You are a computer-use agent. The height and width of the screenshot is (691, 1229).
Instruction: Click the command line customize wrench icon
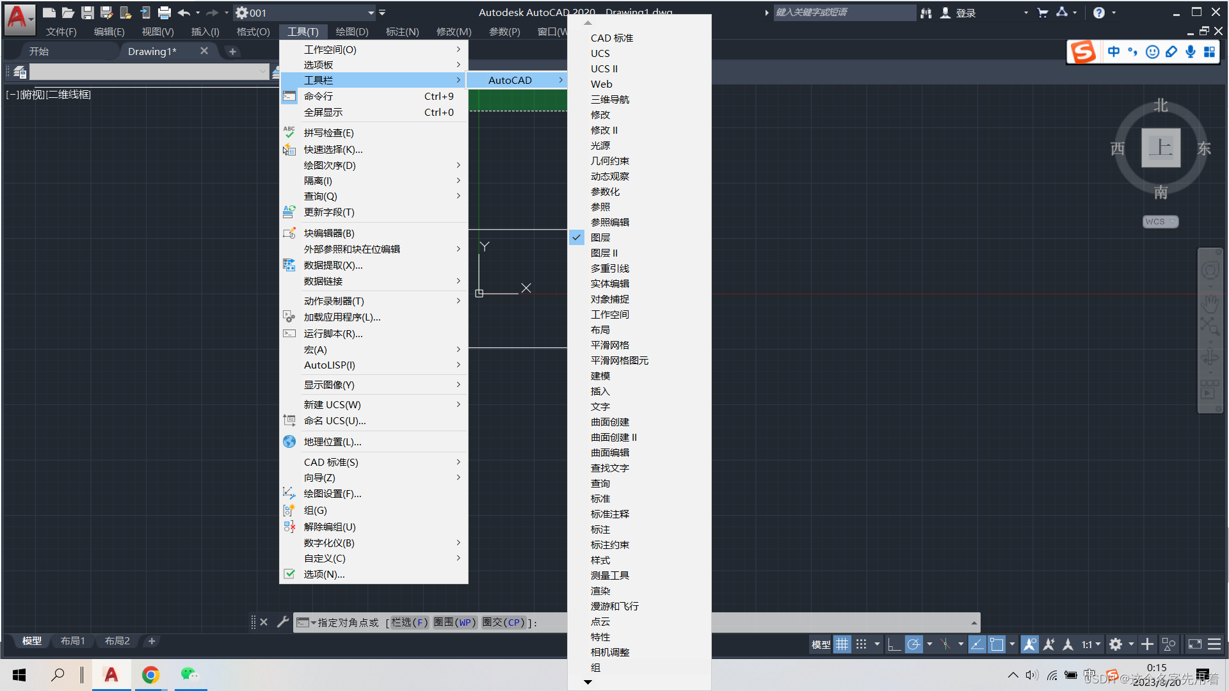283,622
